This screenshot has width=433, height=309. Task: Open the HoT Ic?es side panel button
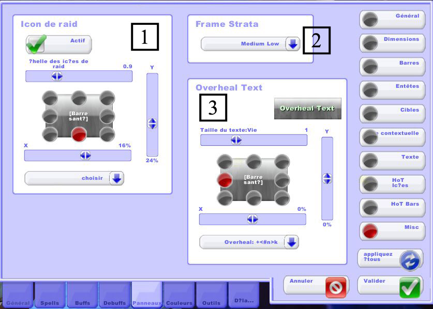pos(392,184)
